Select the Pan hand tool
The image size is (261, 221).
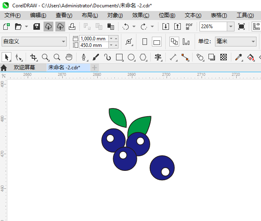pyautogui.click(x=69, y=57)
